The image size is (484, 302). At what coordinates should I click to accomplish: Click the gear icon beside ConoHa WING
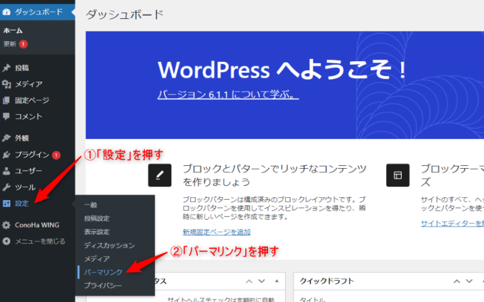click(x=7, y=225)
